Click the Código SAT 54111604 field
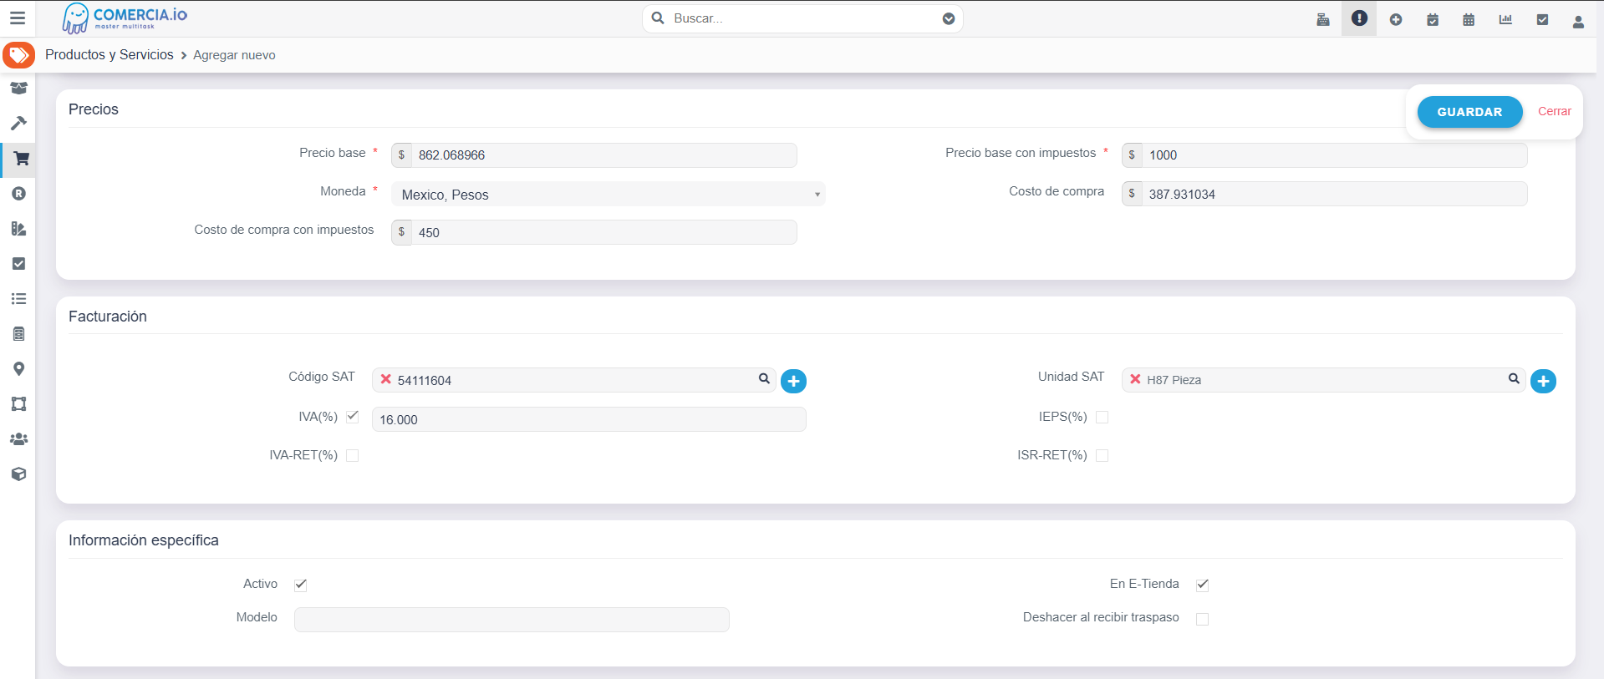The image size is (1604, 679). (573, 380)
